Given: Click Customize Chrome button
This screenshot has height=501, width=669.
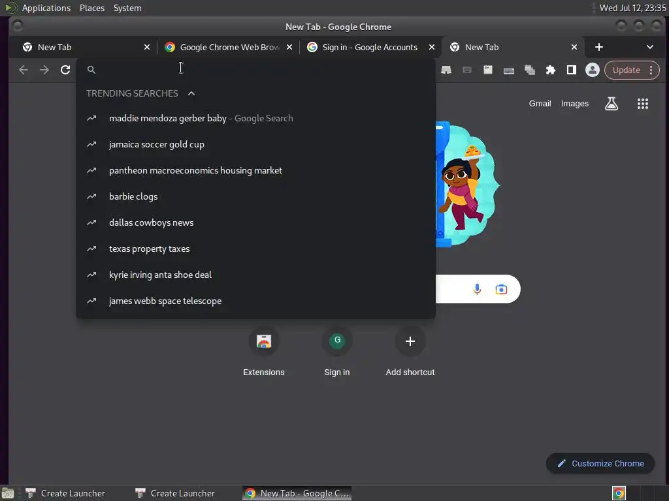Looking at the screenshot, I should pyautogui.click(x=600, y=463).
